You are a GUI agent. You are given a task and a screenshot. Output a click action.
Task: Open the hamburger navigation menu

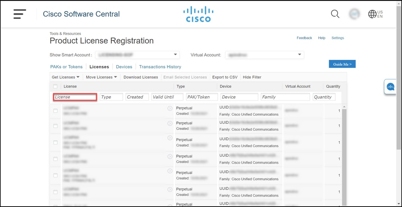[20, 14]
